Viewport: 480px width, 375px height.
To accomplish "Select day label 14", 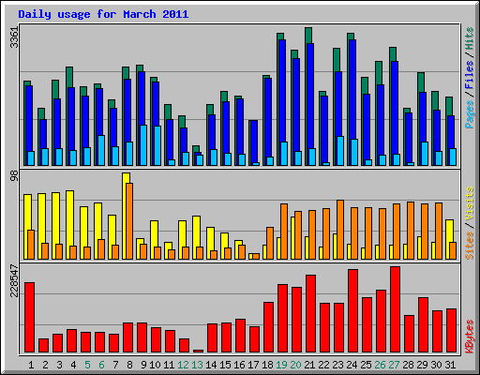I will click(x=211, y=365).
